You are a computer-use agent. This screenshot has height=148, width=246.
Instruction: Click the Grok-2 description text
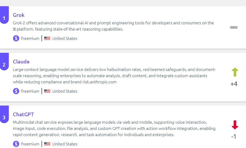(x=113, y=26)
